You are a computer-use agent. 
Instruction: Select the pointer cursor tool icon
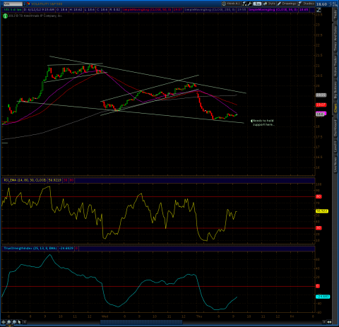pyautogui.click(x=19, y=322)
